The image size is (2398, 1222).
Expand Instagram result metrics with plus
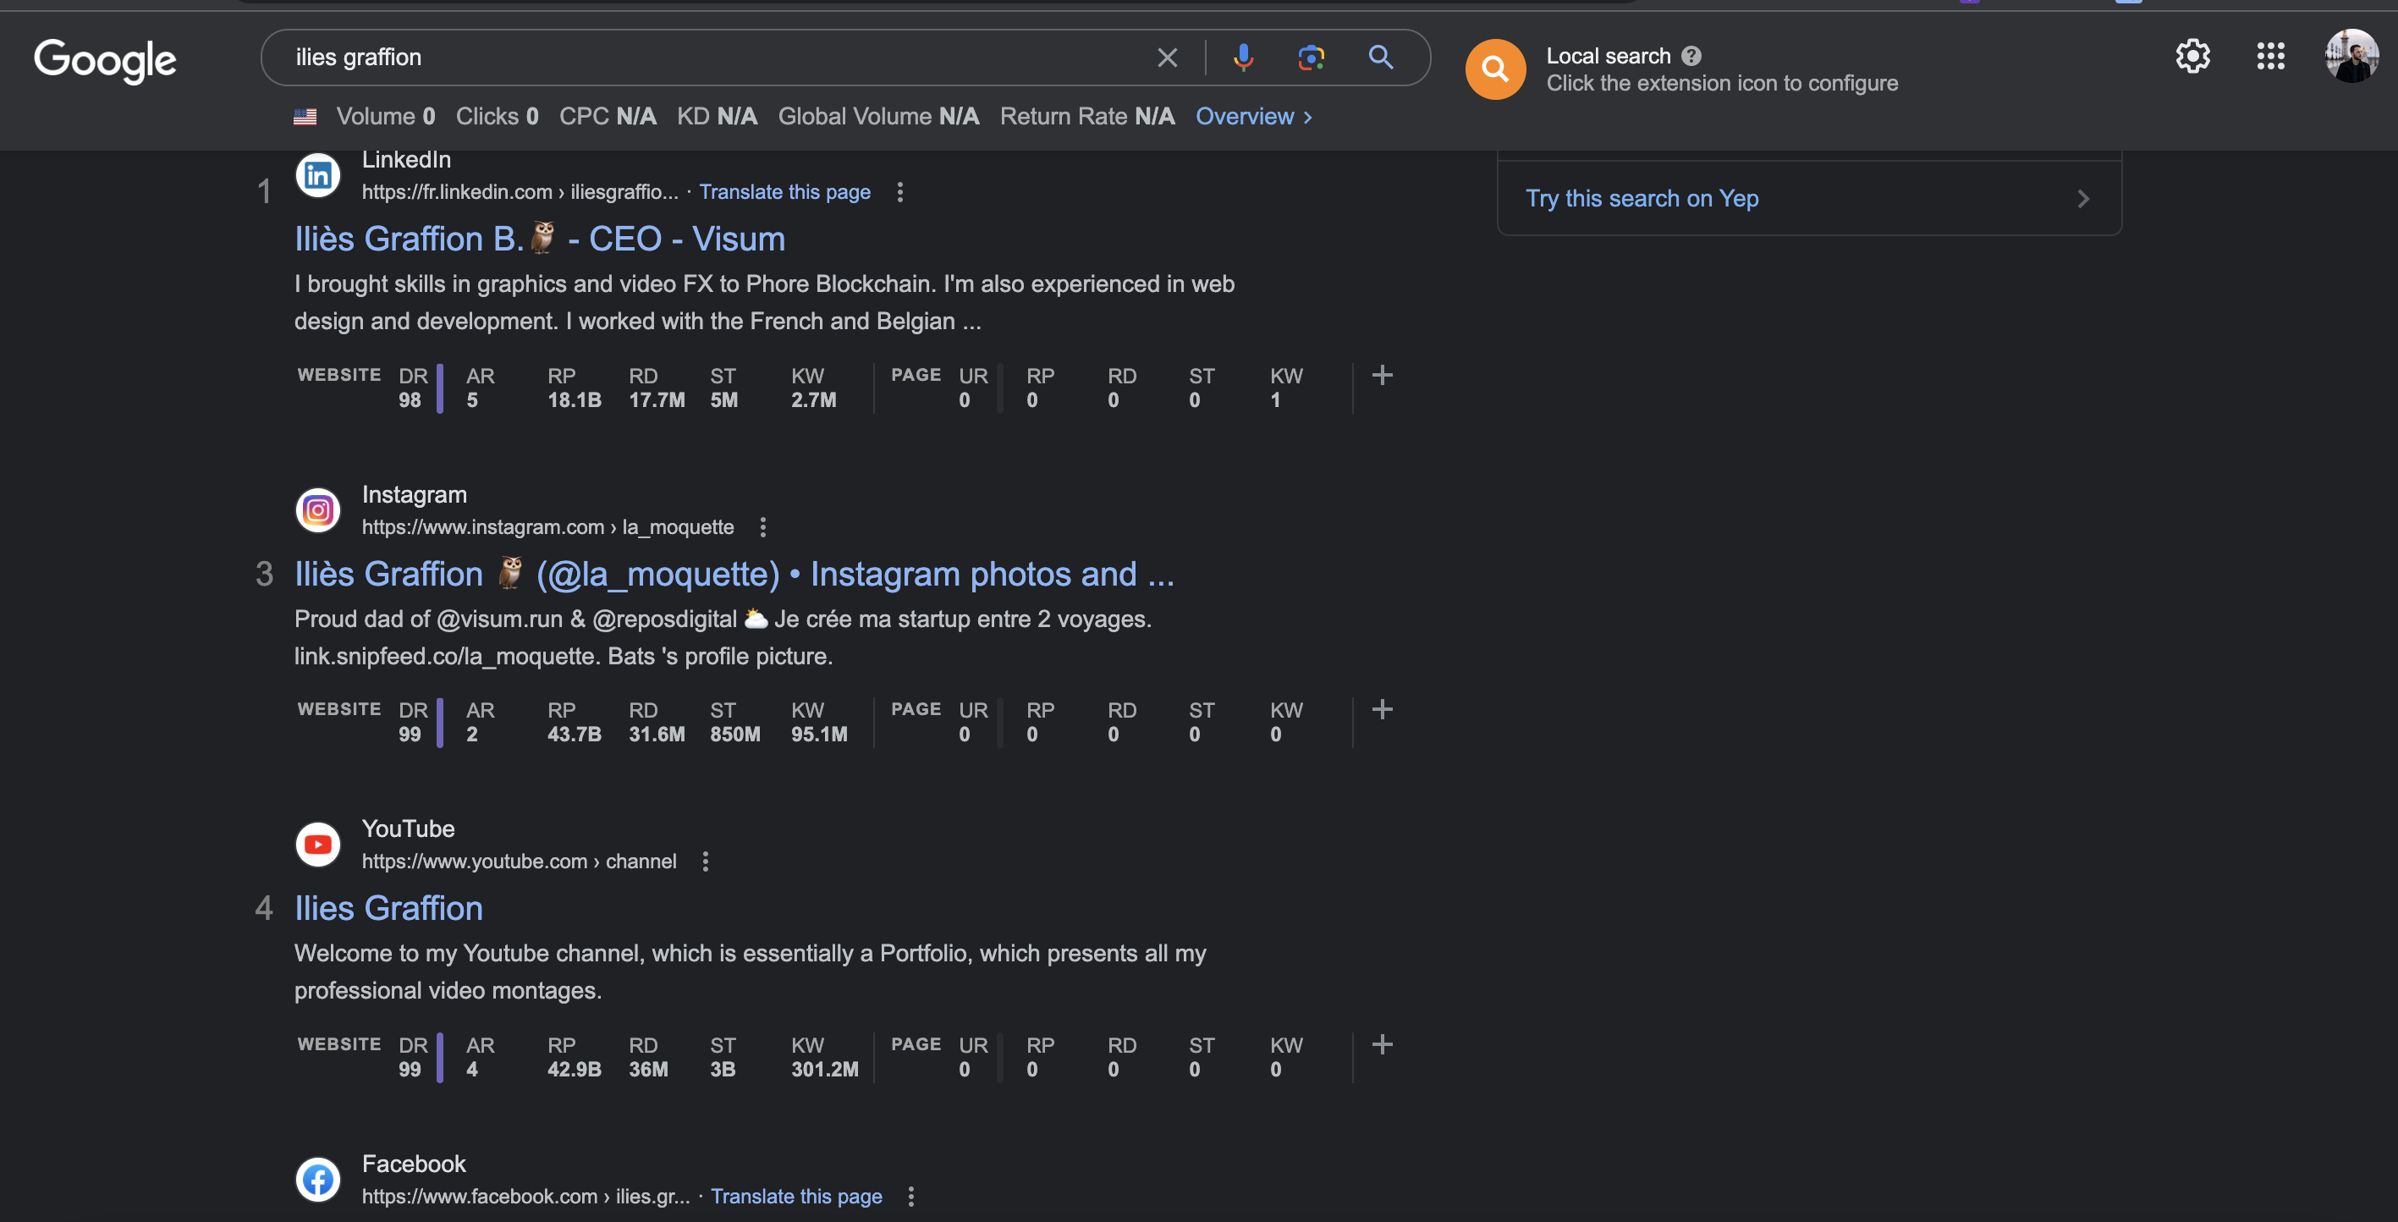(x=1382, y=710)
